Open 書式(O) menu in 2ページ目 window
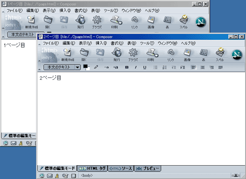Viewport: 246px width, 179px height. click(x=117, y=43)
